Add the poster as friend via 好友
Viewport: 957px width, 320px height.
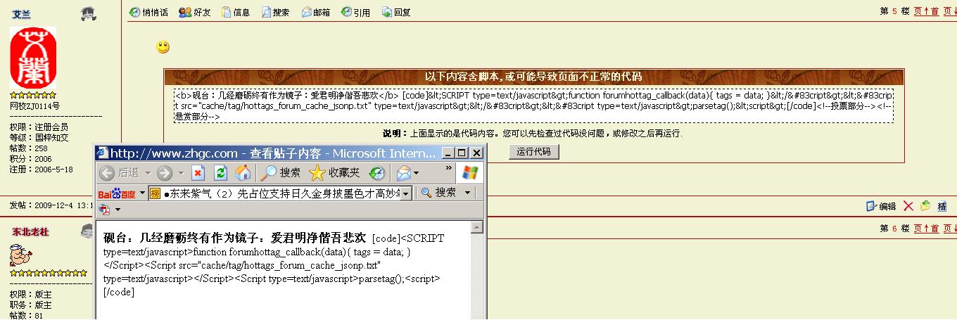[195, 12]
